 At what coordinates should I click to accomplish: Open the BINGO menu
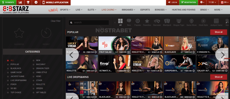205,10
